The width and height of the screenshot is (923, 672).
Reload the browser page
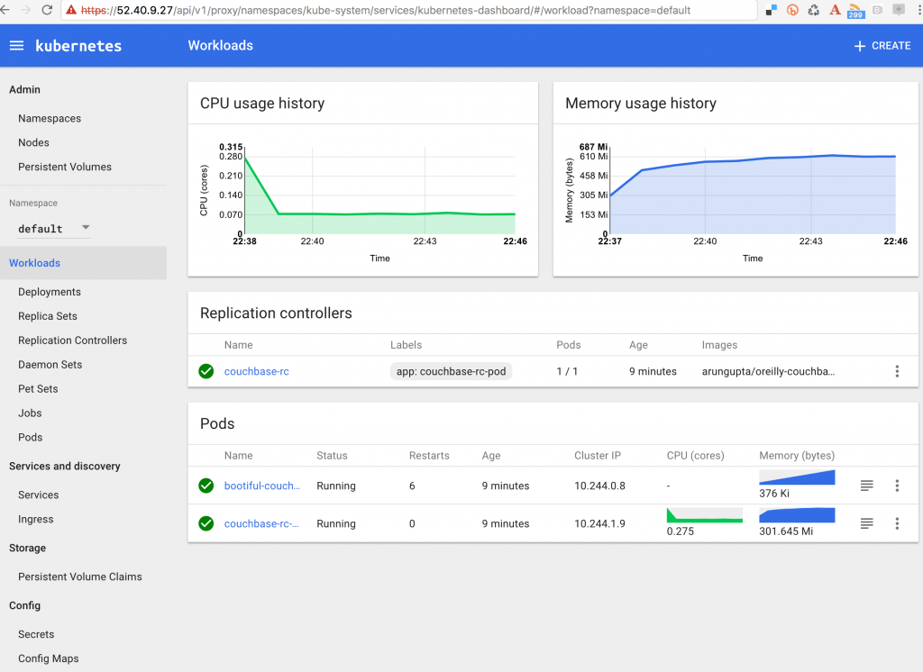[47, 10]
